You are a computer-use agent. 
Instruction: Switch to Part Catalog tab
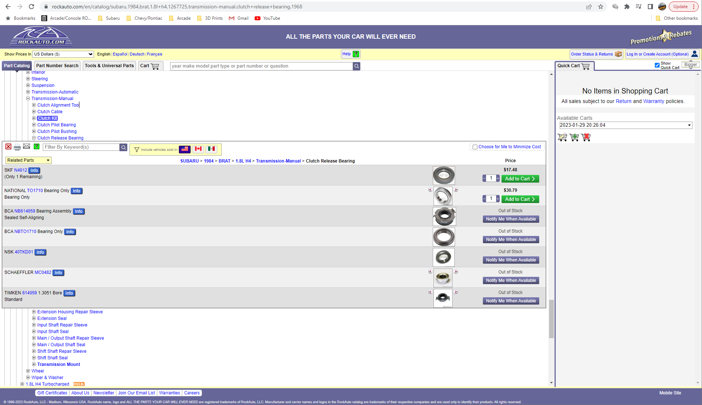[x=17, y=66]
